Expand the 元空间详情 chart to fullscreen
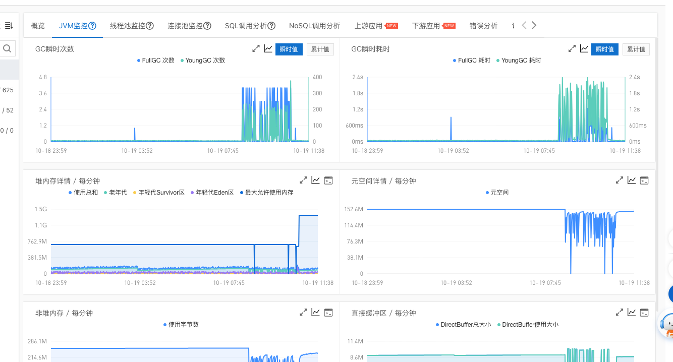Screen dimensions: 673x362 [x=620, y=180]
